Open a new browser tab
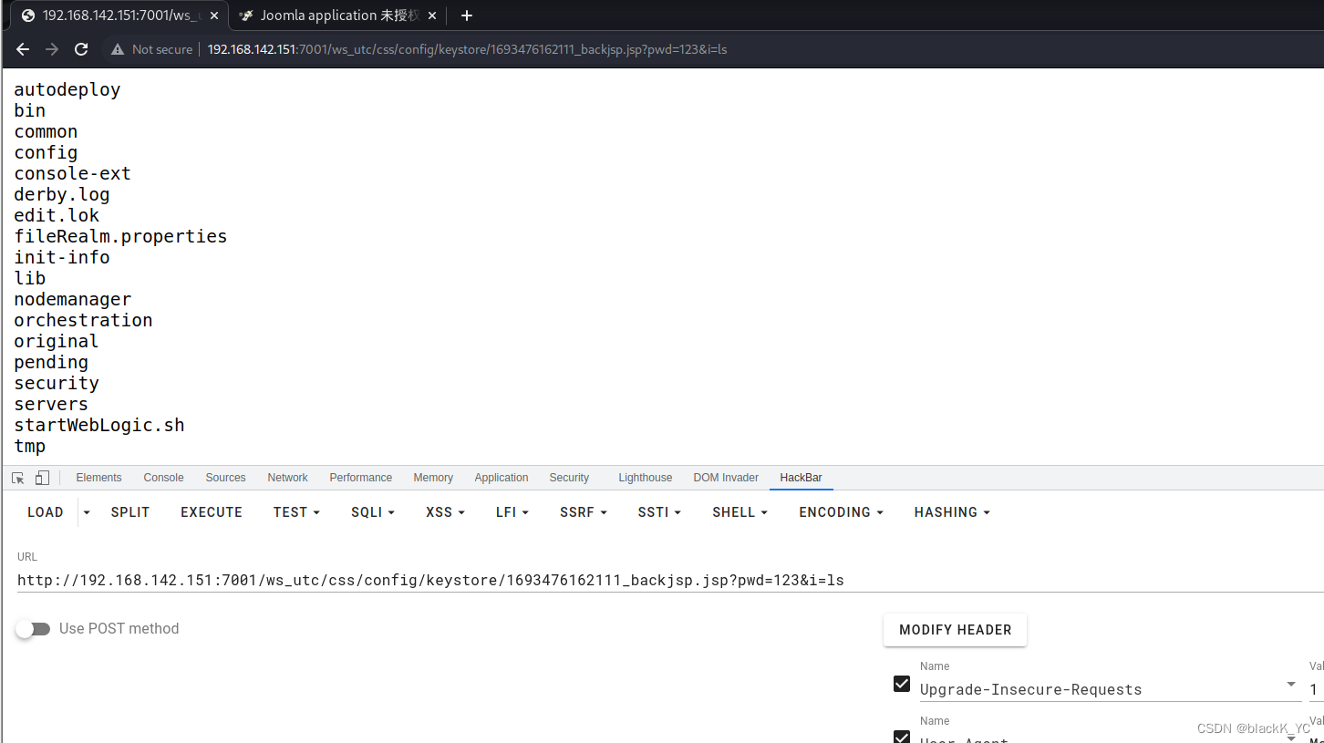 (x=467, y=15)
